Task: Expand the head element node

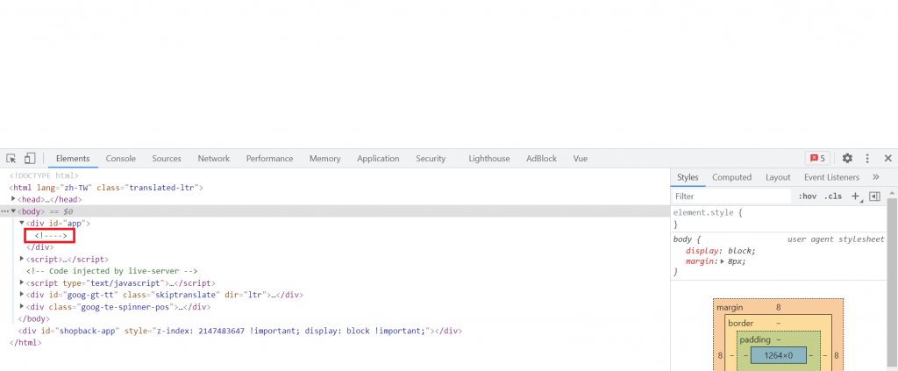Action: click(13, 199)
